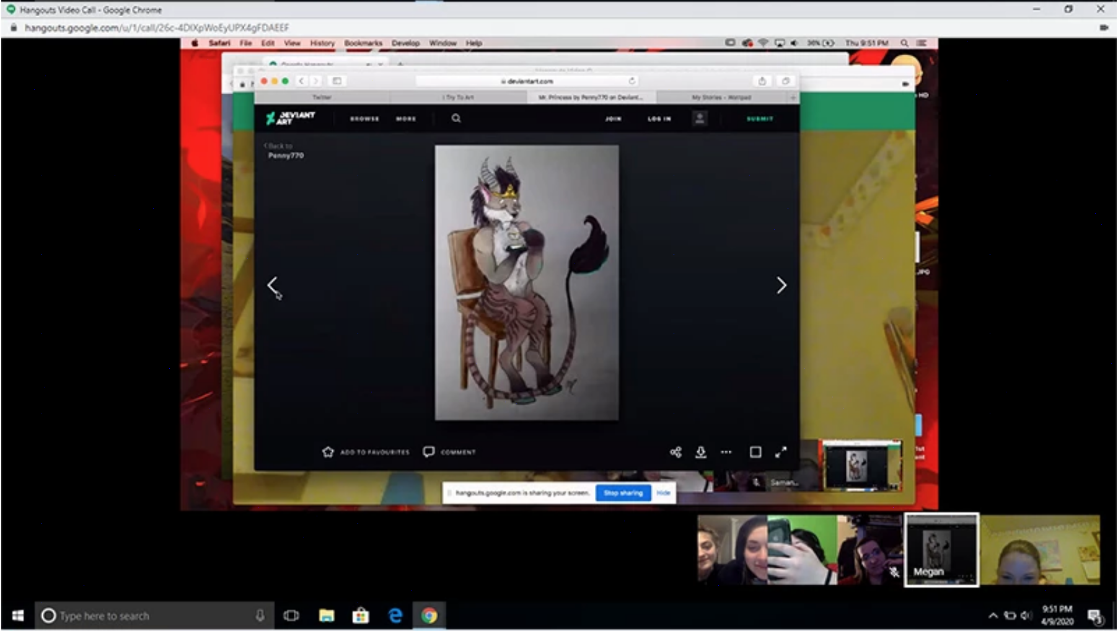Open Safari View menu
This screenshot has height=631, width=1118.
click(x=292, y=43)
